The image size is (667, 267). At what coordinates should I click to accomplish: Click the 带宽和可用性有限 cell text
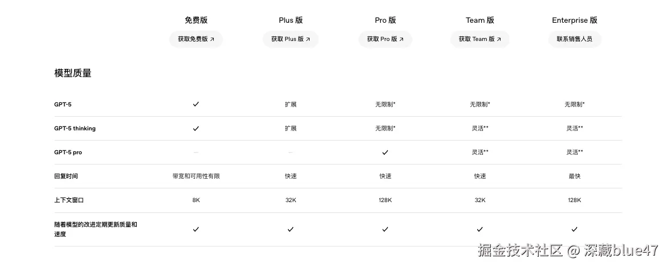(x=196, y=176)
